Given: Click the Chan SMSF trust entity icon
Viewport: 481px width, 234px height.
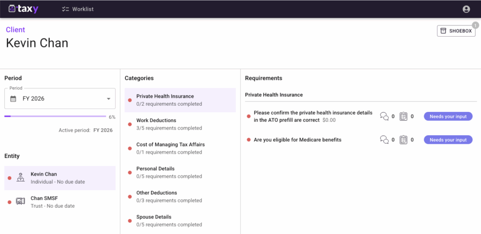Looking at the screenshot, I should tap(20, 202).
